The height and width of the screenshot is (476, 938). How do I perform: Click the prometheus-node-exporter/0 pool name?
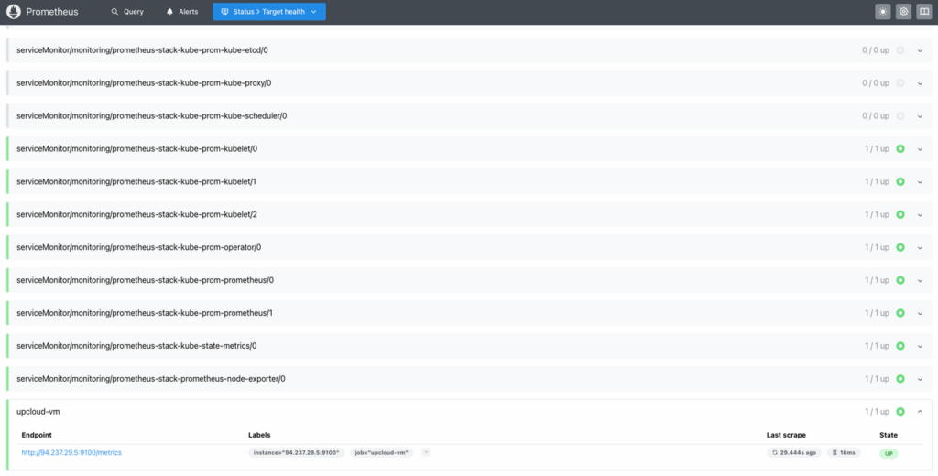(151, 379)
